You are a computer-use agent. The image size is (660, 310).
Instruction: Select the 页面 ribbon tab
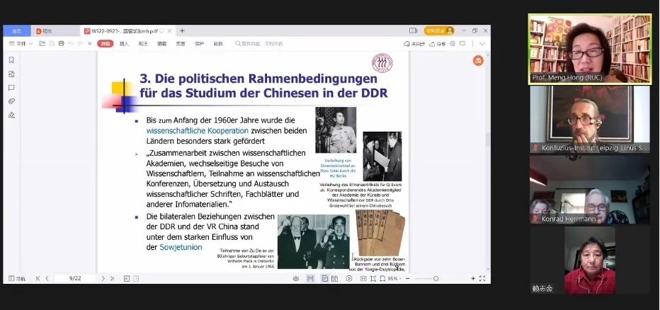click(x=181, y=43)
